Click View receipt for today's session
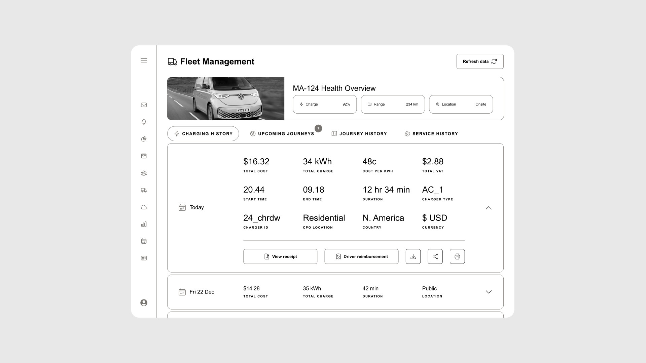 point(280,256)
